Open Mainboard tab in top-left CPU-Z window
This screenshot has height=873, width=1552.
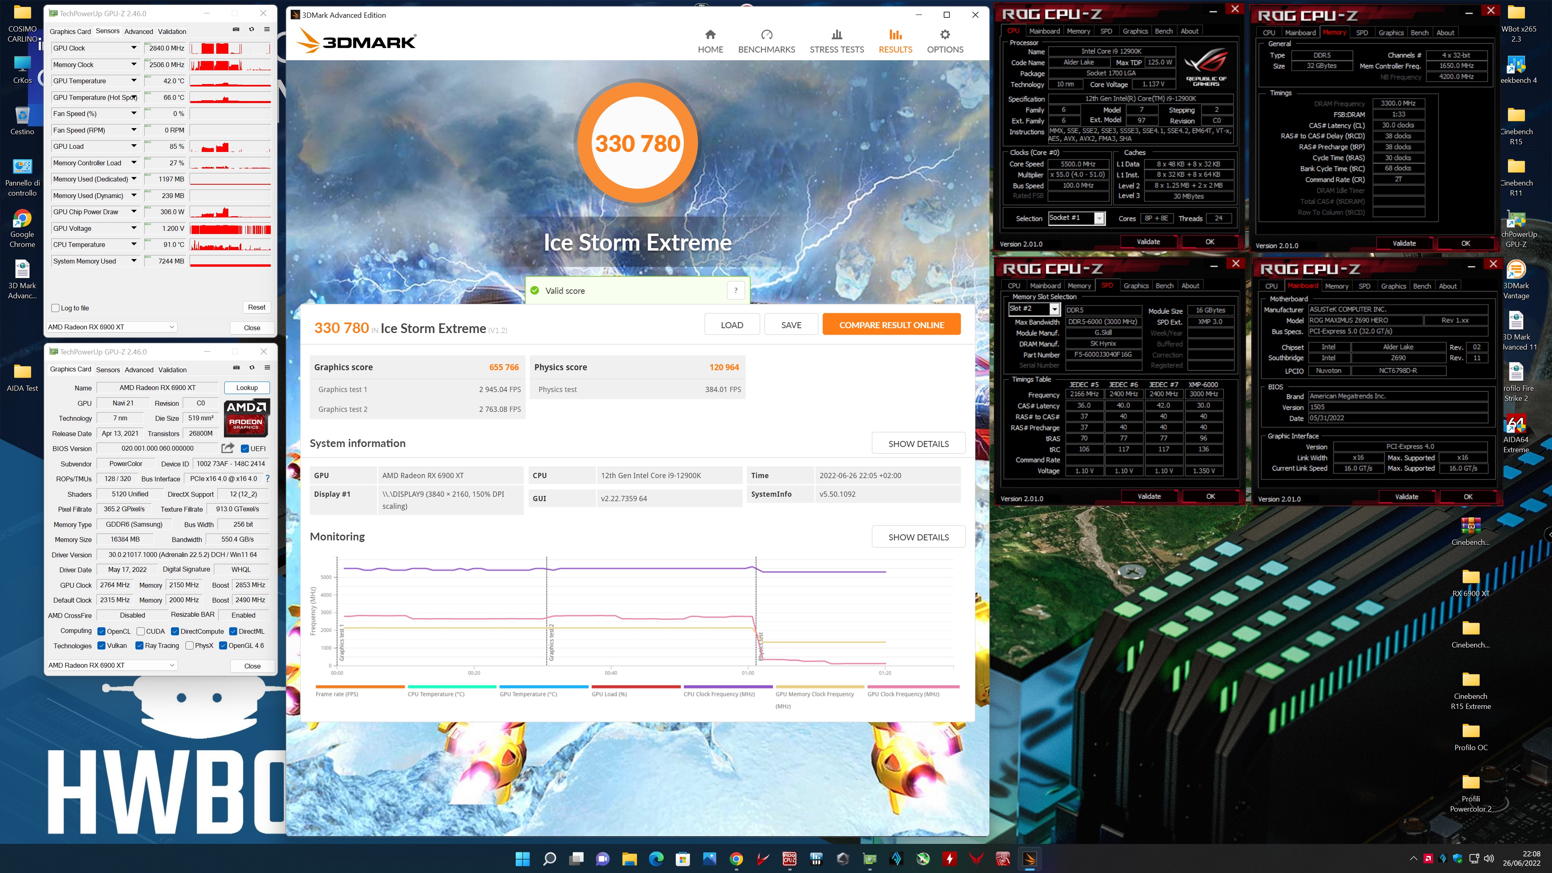[1044, 32]
